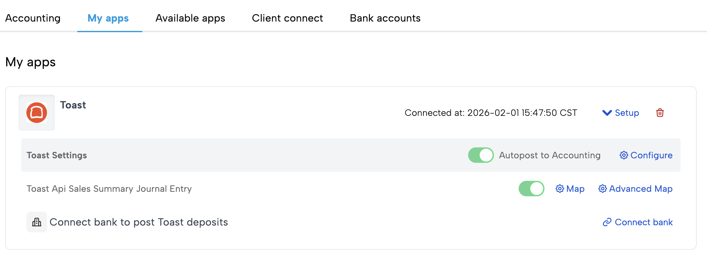This screenshot has width=707, height=260.
Task: Click the gear icon beside Map
Action: 560,189
